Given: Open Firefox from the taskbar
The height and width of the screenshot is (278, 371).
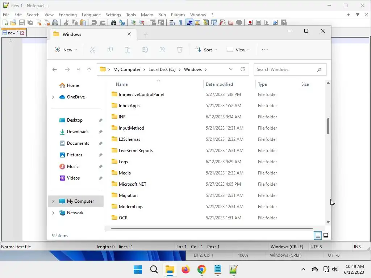Looking at the screenshot, I should 186,269.
